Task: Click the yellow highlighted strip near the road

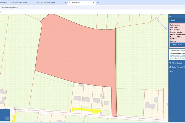Action: 86,110
